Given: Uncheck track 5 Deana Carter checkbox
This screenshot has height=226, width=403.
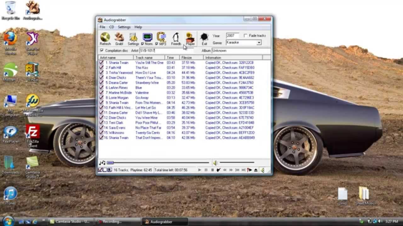Looking at the screenshot, I should point(101,83).
